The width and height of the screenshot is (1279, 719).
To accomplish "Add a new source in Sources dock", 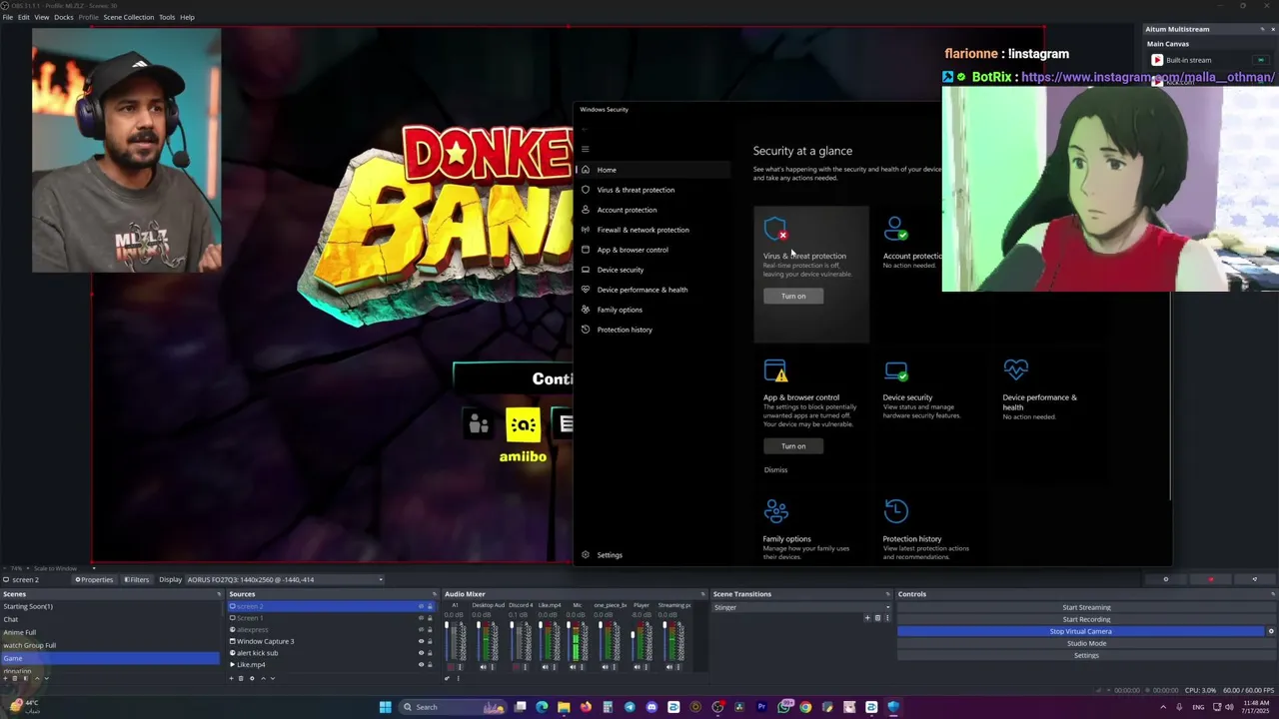I will click(x=232, y=678).
